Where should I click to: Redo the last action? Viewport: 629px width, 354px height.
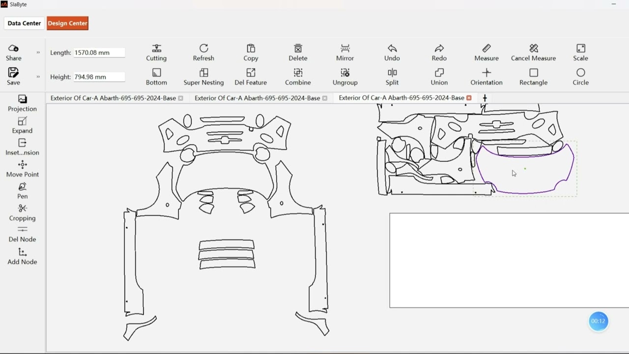pyautogui.click(x=439, y=53)
